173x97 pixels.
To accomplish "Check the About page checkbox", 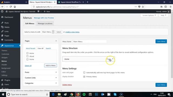I will tap(27, 56).
